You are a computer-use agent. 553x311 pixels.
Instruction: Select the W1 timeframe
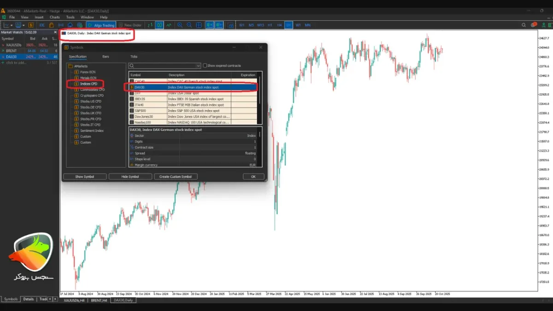[298, 25]
